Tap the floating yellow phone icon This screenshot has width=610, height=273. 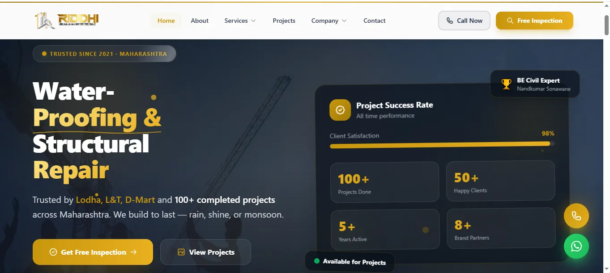[x=576, y=216]
